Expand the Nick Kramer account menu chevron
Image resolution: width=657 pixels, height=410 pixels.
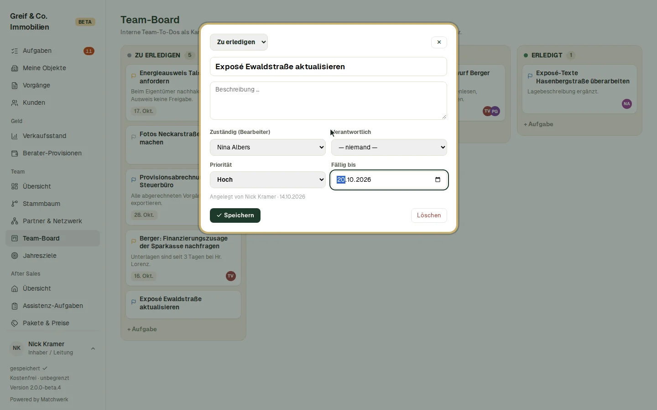pyautogui.click(x=93, y=348)
